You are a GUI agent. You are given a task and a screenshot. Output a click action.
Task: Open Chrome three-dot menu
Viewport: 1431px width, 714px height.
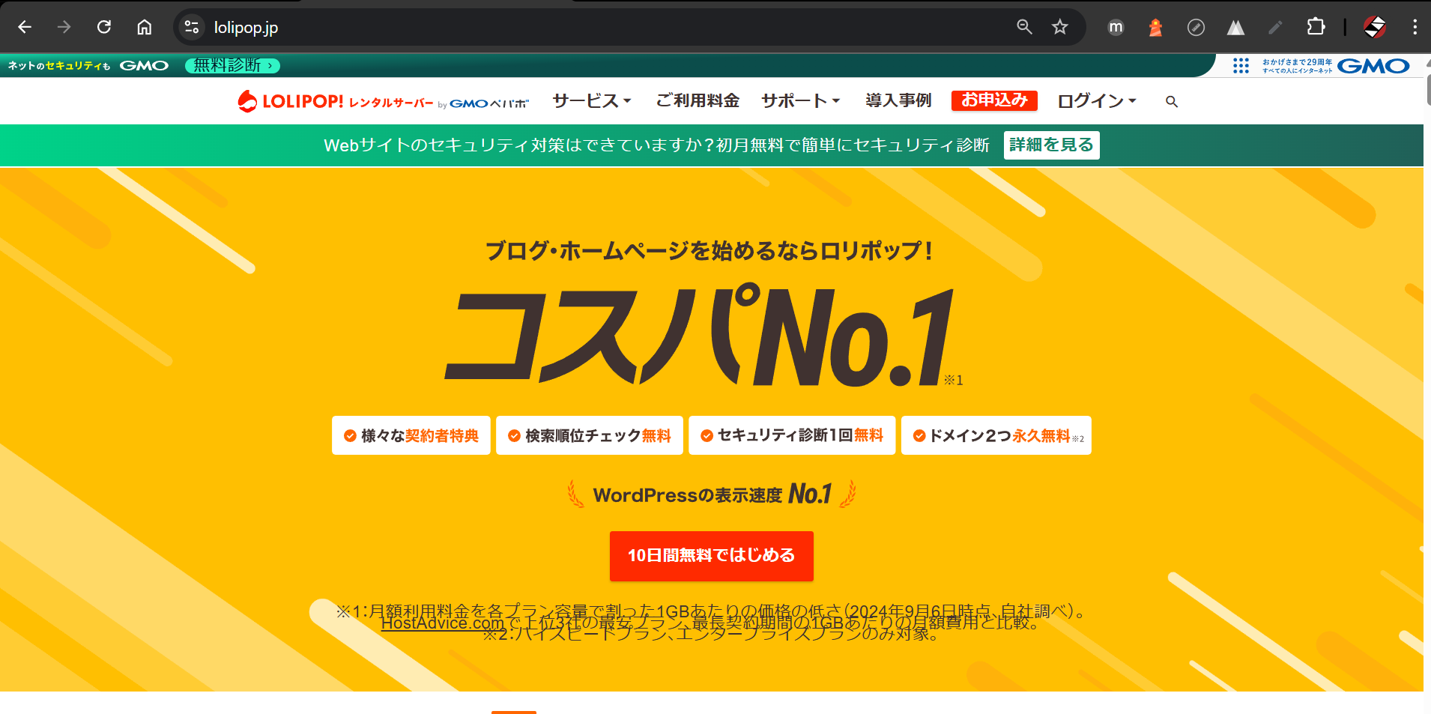click(x=1415, y=28)
